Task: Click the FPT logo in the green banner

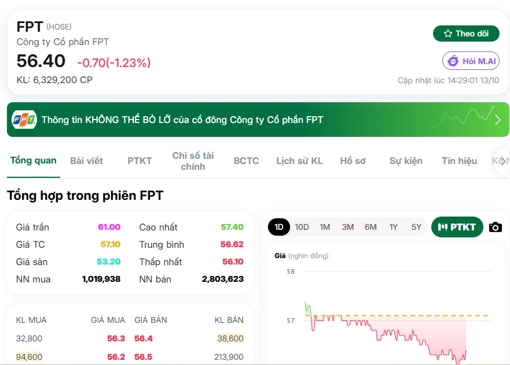Action: [24, 120]
